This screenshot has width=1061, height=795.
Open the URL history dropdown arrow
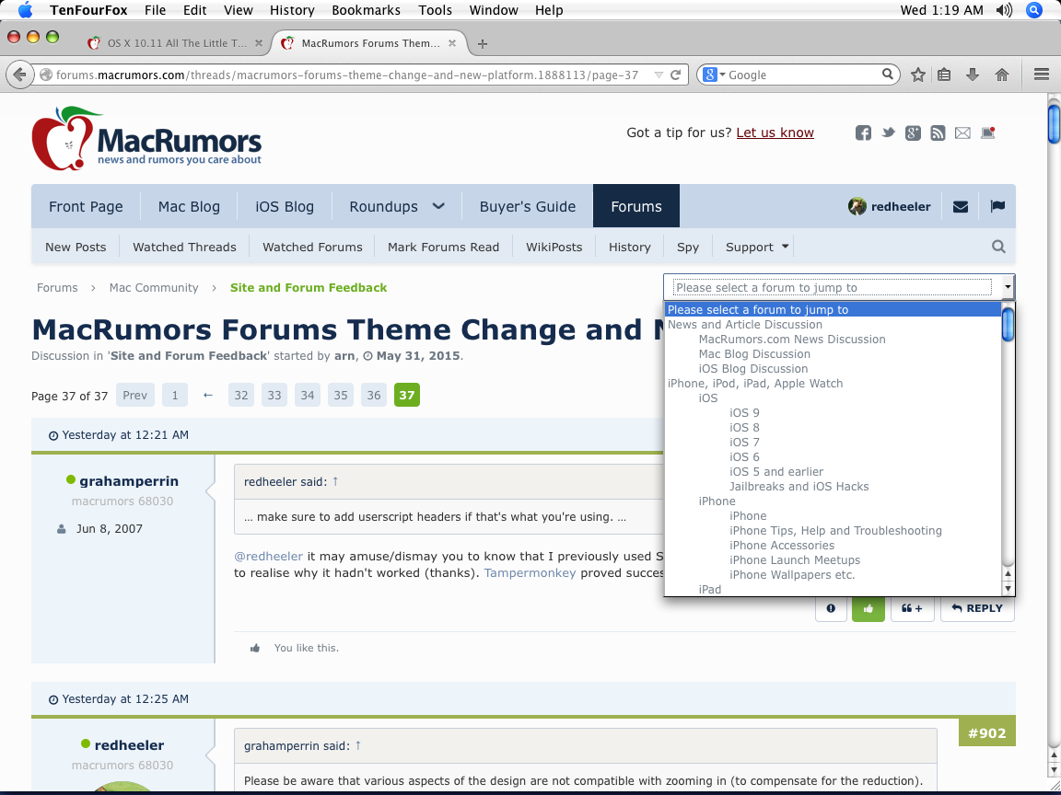(x=659, y=75)
